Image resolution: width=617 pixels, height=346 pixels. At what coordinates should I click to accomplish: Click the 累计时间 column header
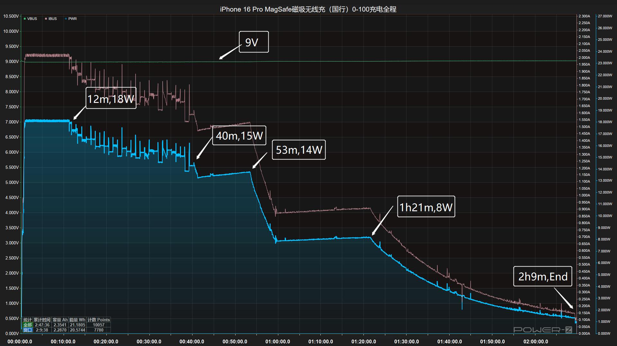click(x=42, y=320)
